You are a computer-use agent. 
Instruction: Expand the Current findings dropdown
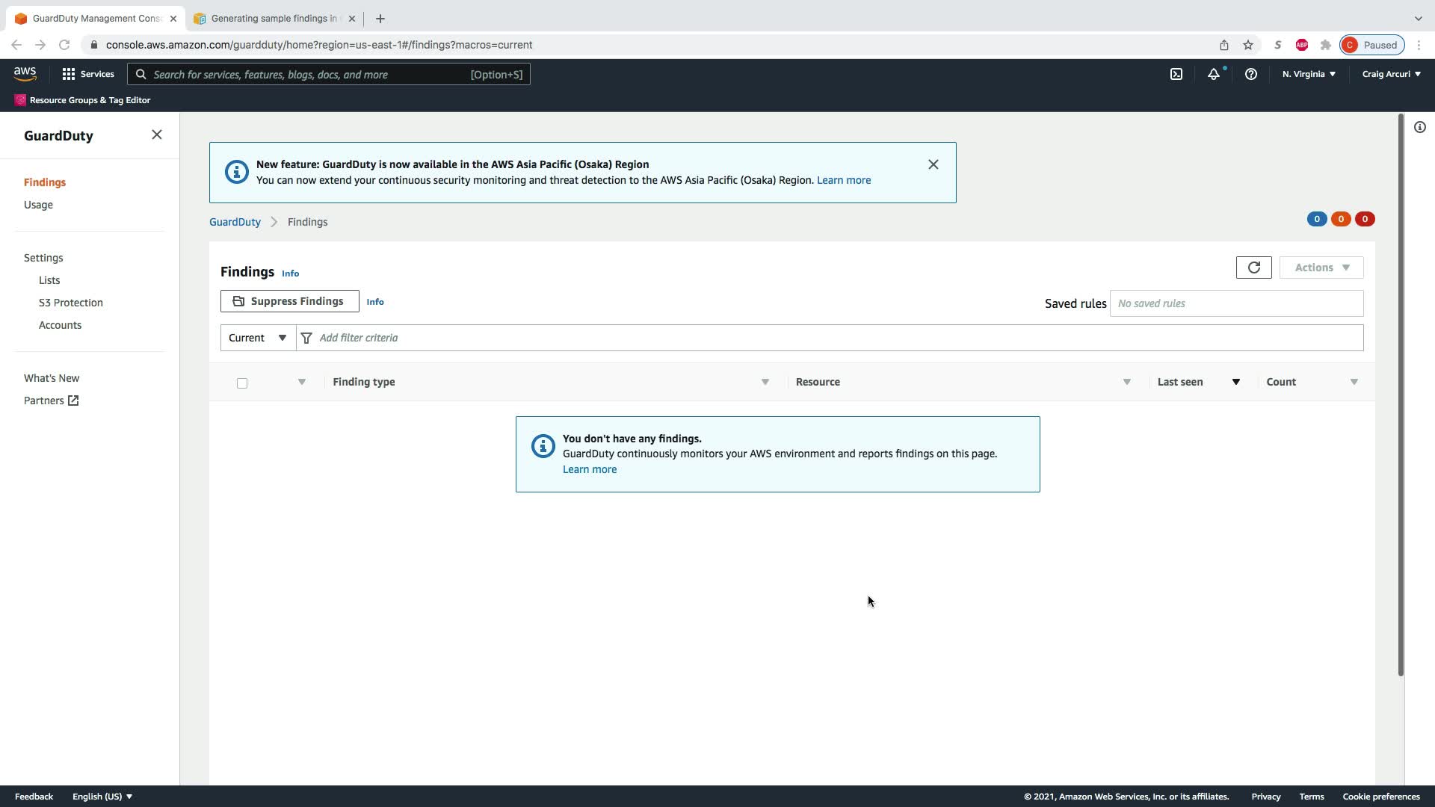[x=258, y=338]
